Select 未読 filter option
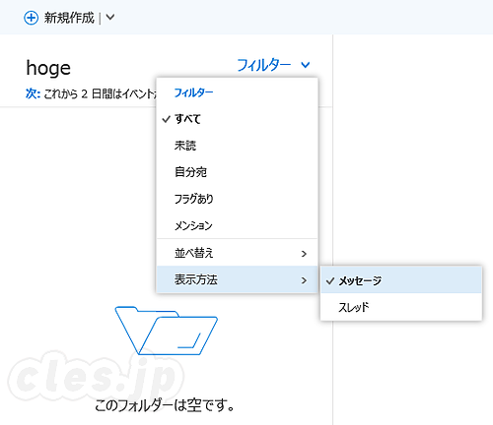The image size is (493, 425). click(x=237, y=146)
